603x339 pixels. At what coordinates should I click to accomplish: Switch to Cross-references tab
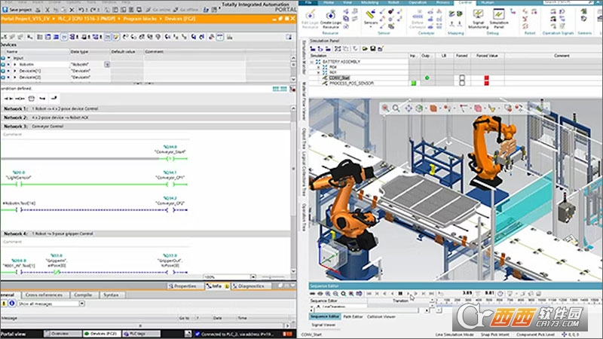44,295
